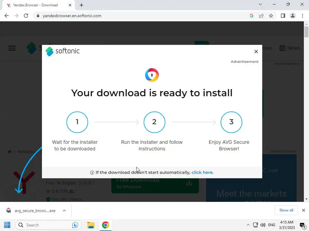
Task: Open a new browser tab
Action: pos(81,5)
